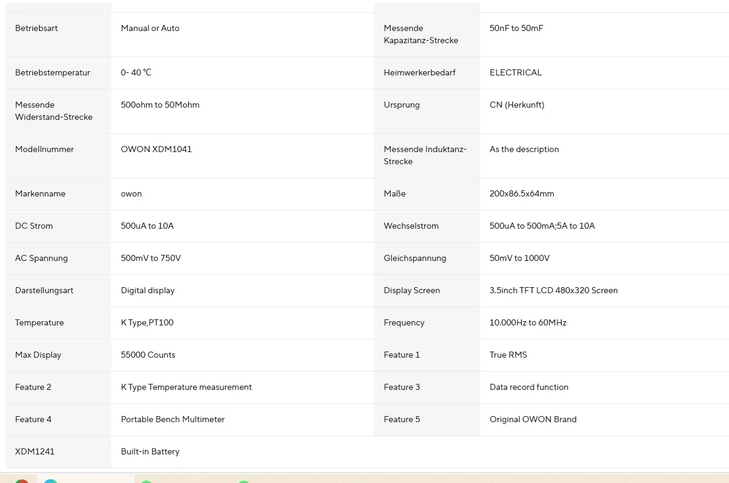This screenshot has width=729, height=483.
Task: Click the 'Data record function' value
Action: tap(529, 387)
